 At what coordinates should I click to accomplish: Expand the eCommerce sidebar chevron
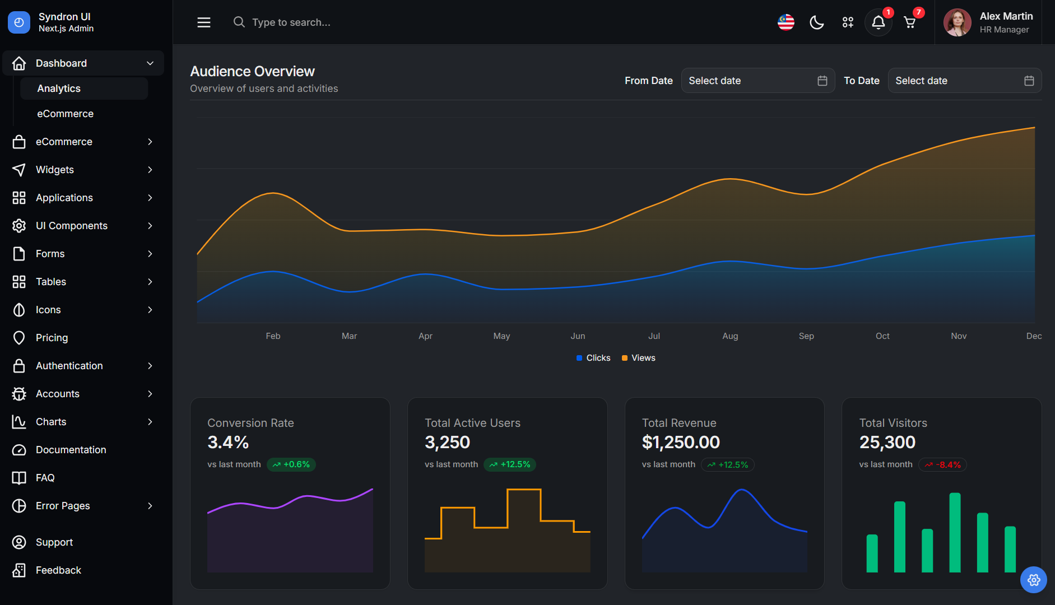[150, 142]
